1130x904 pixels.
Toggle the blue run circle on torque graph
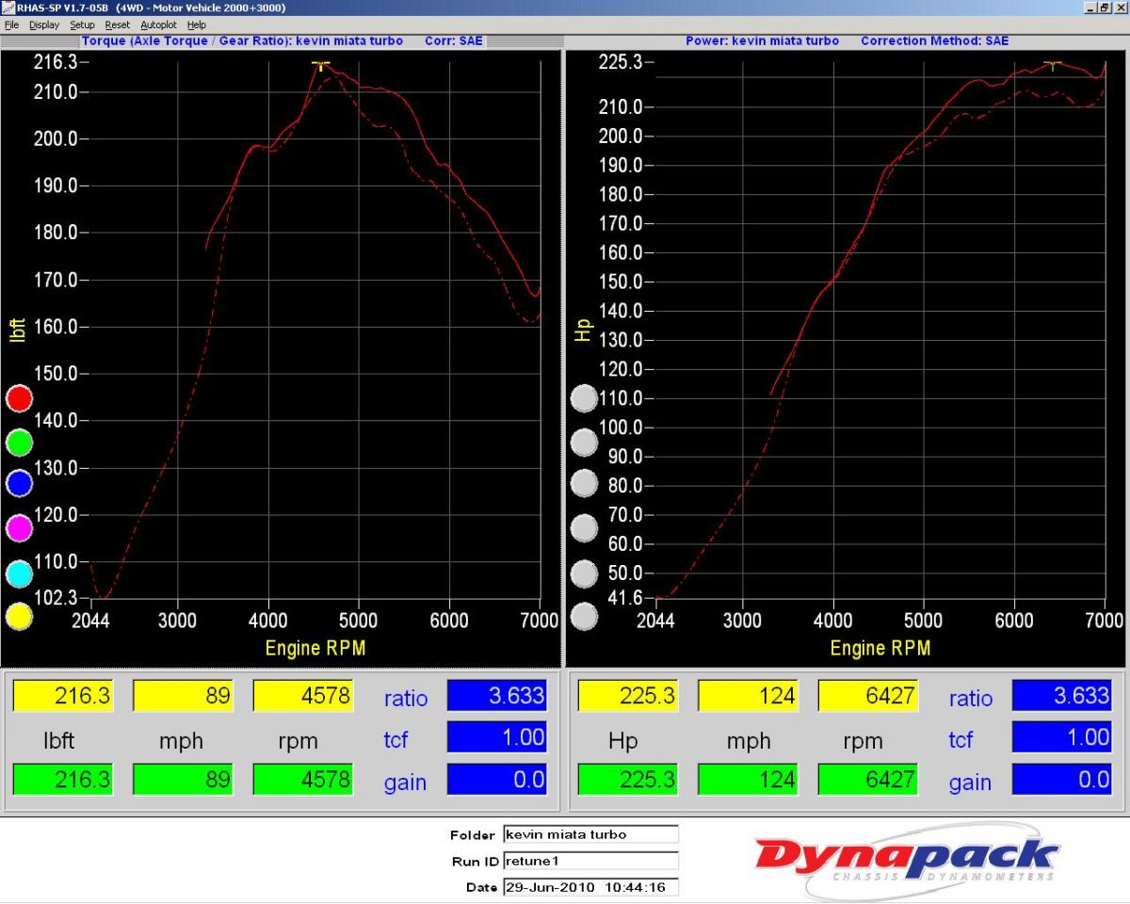(19, 484)
